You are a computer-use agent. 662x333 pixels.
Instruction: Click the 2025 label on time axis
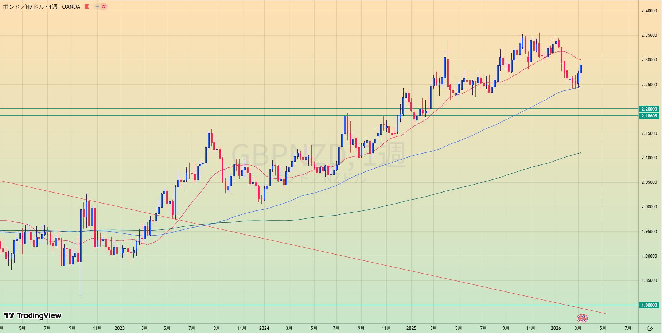(x=411, y=328)
